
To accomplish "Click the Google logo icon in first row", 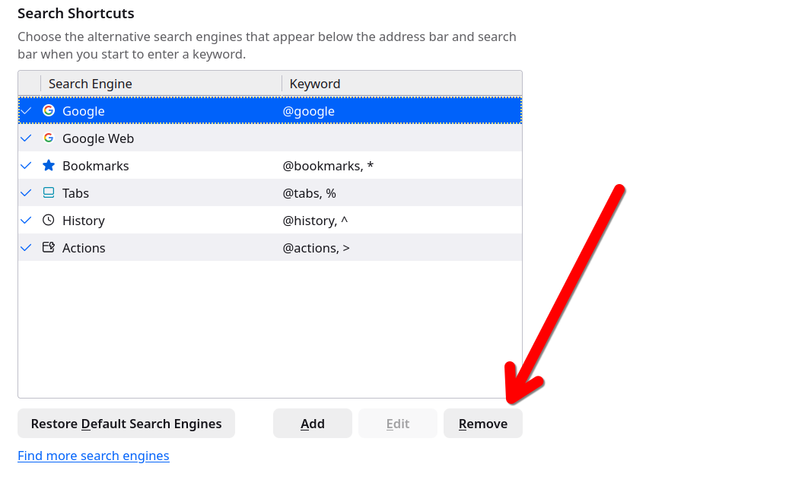I will (x=49, y=111).
